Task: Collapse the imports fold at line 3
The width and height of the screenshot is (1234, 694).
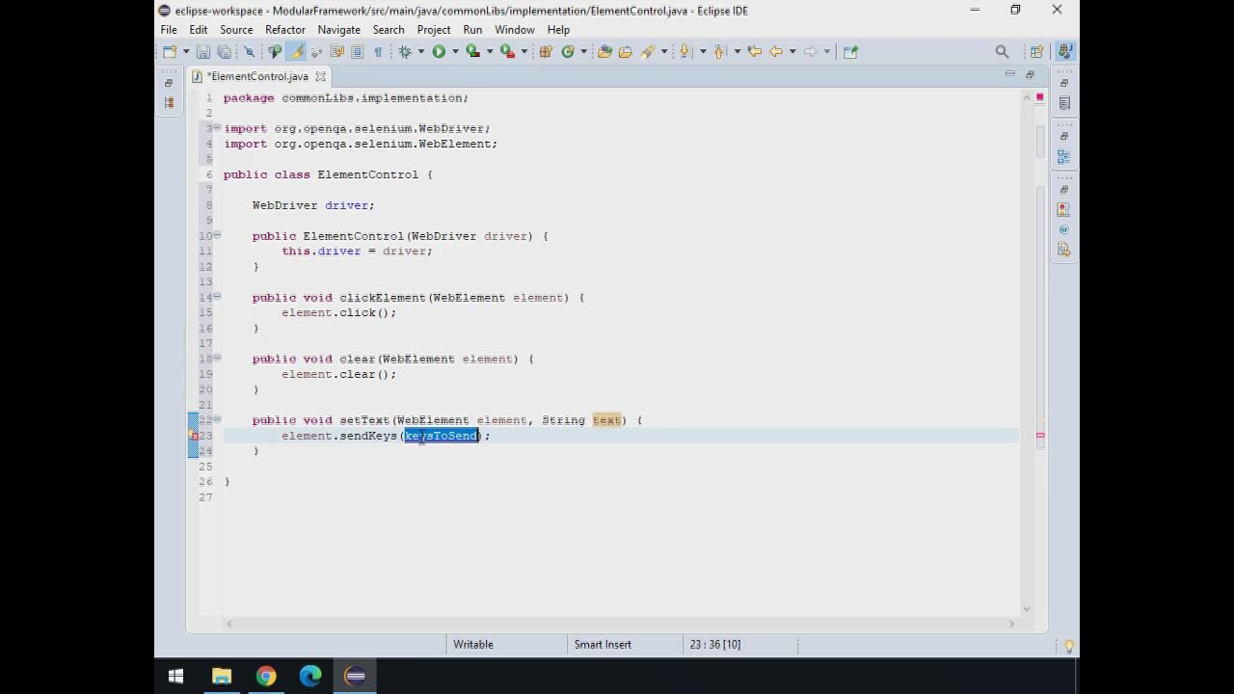Action: click(217, 128)
